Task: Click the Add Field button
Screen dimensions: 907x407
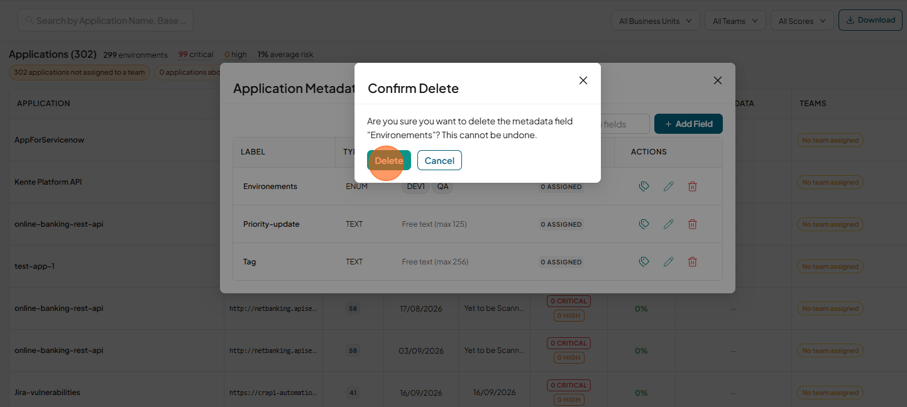Action: pos(688,124)
